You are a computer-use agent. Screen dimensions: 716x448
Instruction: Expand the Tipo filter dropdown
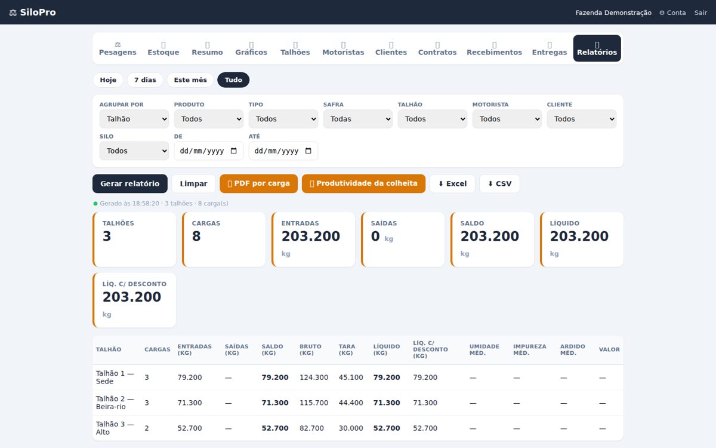coord(283,119)
